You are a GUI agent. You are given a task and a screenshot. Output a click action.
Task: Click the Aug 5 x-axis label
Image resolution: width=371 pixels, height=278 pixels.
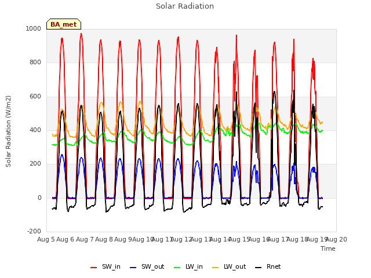coord(46,239)
